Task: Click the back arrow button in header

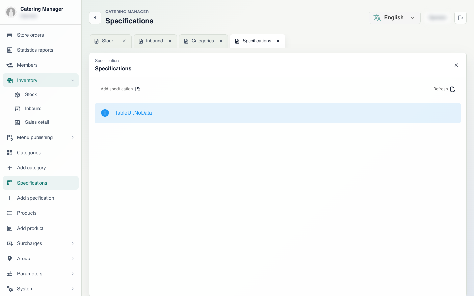Action: point(95,18)
